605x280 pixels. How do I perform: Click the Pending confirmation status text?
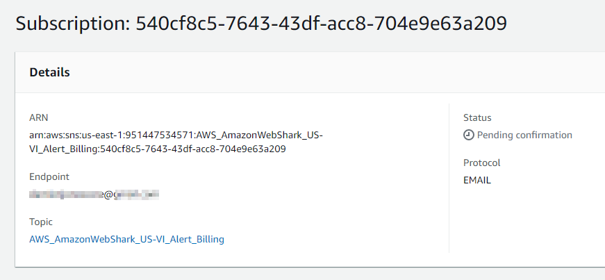click(524, 135)
